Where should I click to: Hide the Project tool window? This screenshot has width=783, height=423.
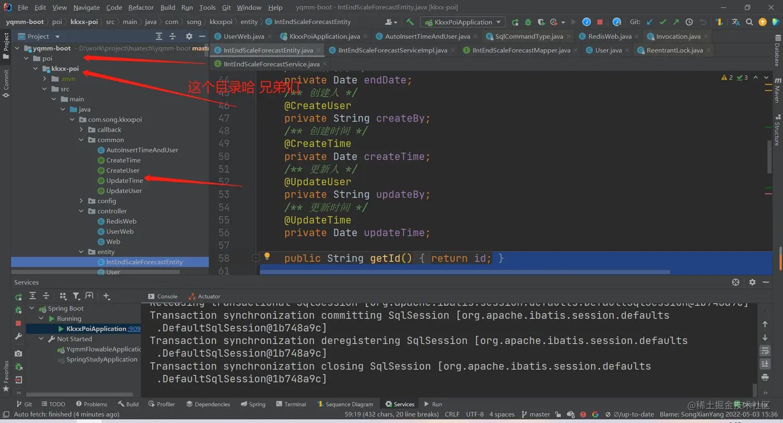point(202,36)
